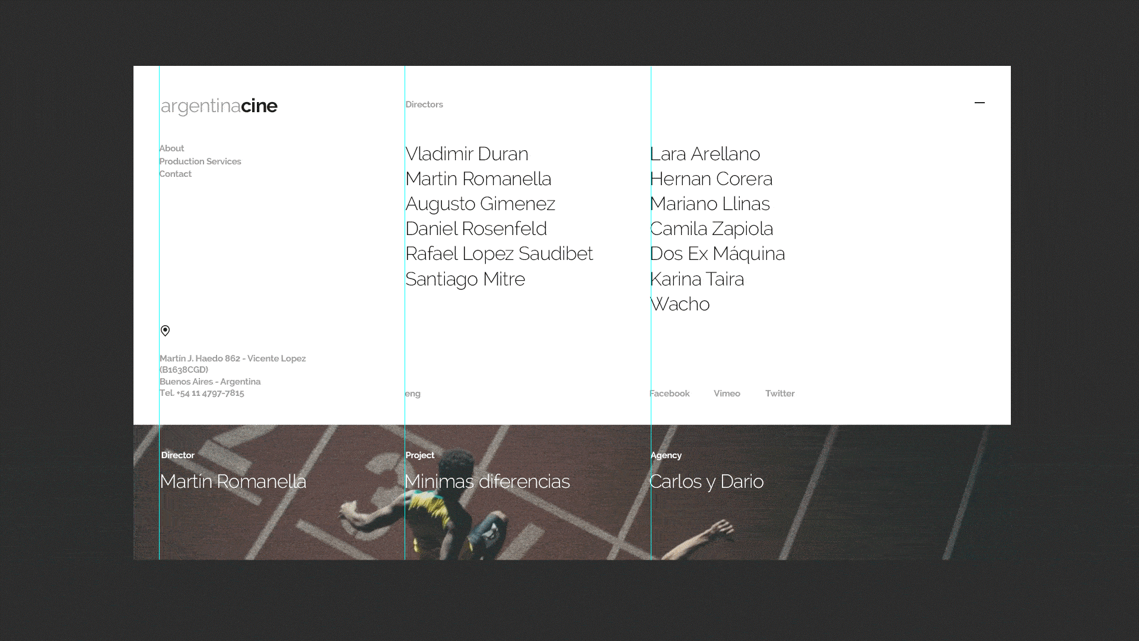The width and height of the screenshot is (1139, 641).
Task: Click the agency name Carlos y Dario
Action: point(707,481)
